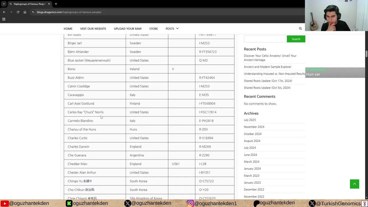Select the Chanyu of the Huns cell

coord(95,129)
